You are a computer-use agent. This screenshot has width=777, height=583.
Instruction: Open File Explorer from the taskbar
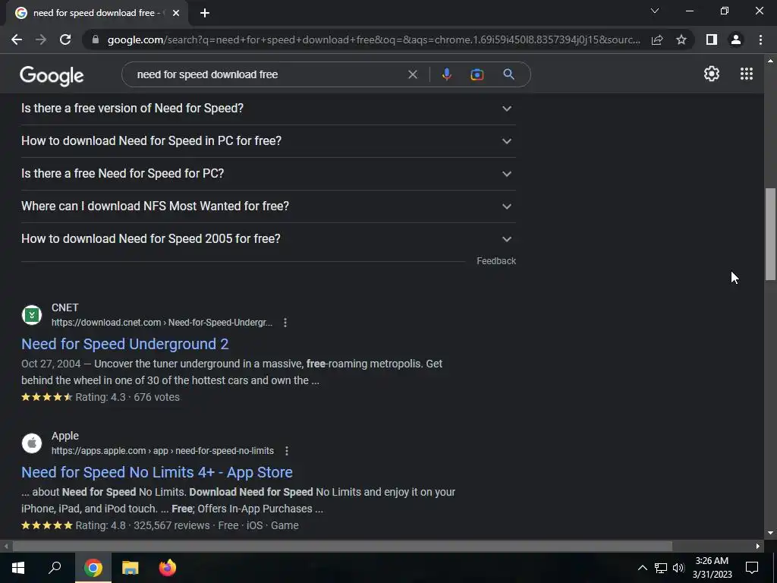(131, 568)
